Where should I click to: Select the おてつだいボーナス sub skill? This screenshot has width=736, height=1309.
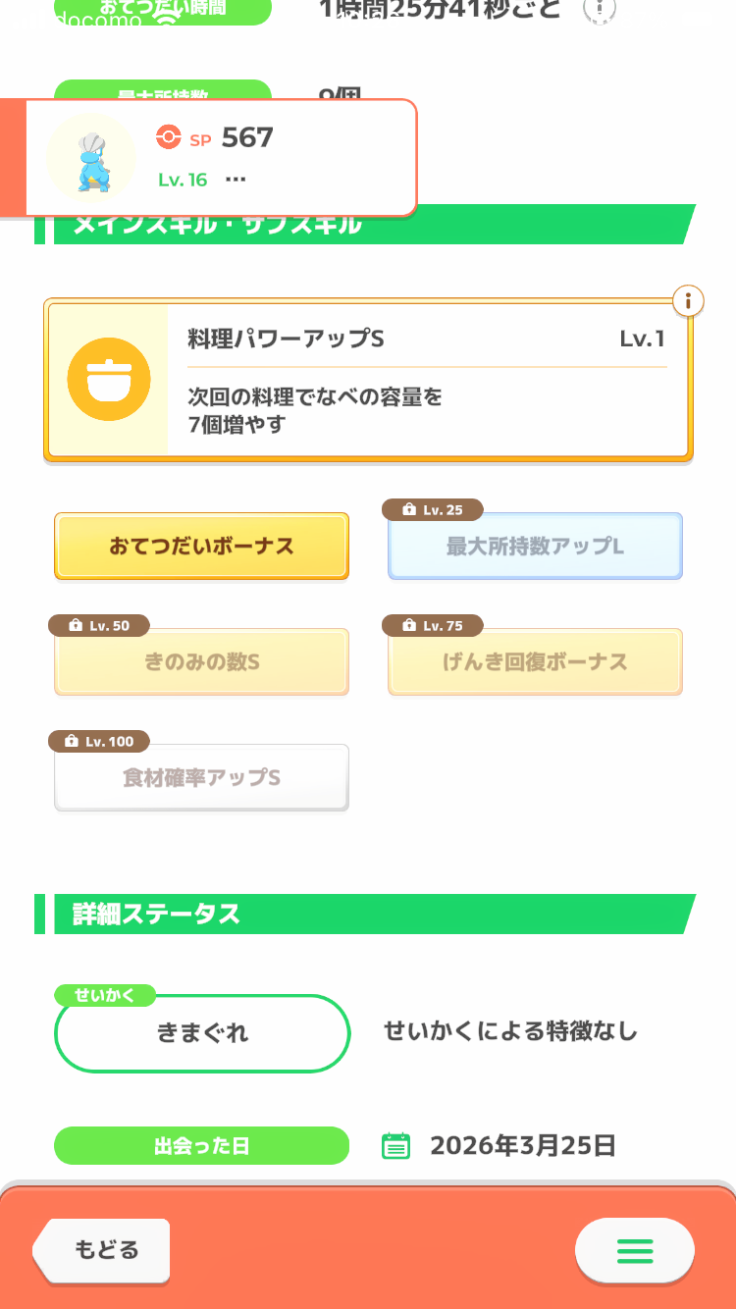[201, 547]
